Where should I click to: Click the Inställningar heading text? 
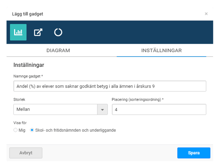29,65
